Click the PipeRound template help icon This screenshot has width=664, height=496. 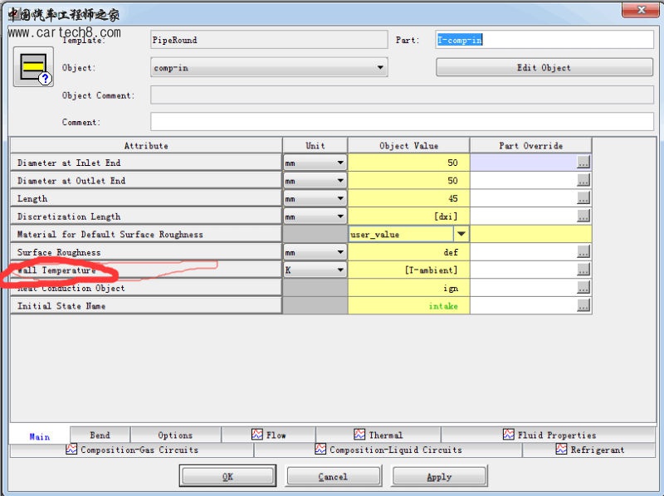(x=33, y=67)
